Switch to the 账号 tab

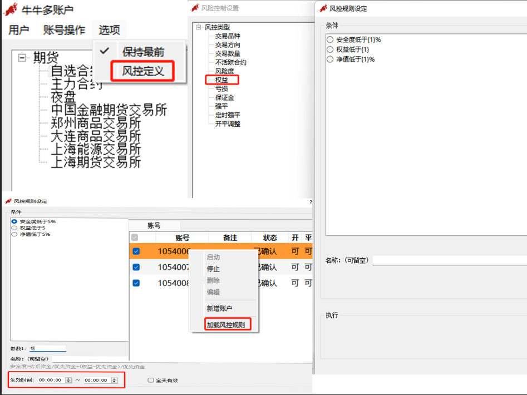tap(154, 225)
